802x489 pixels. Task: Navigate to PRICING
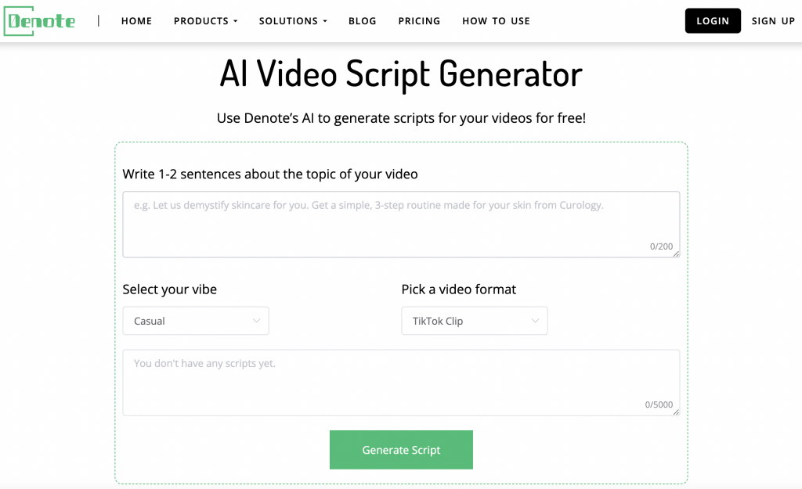pos(419,21)
